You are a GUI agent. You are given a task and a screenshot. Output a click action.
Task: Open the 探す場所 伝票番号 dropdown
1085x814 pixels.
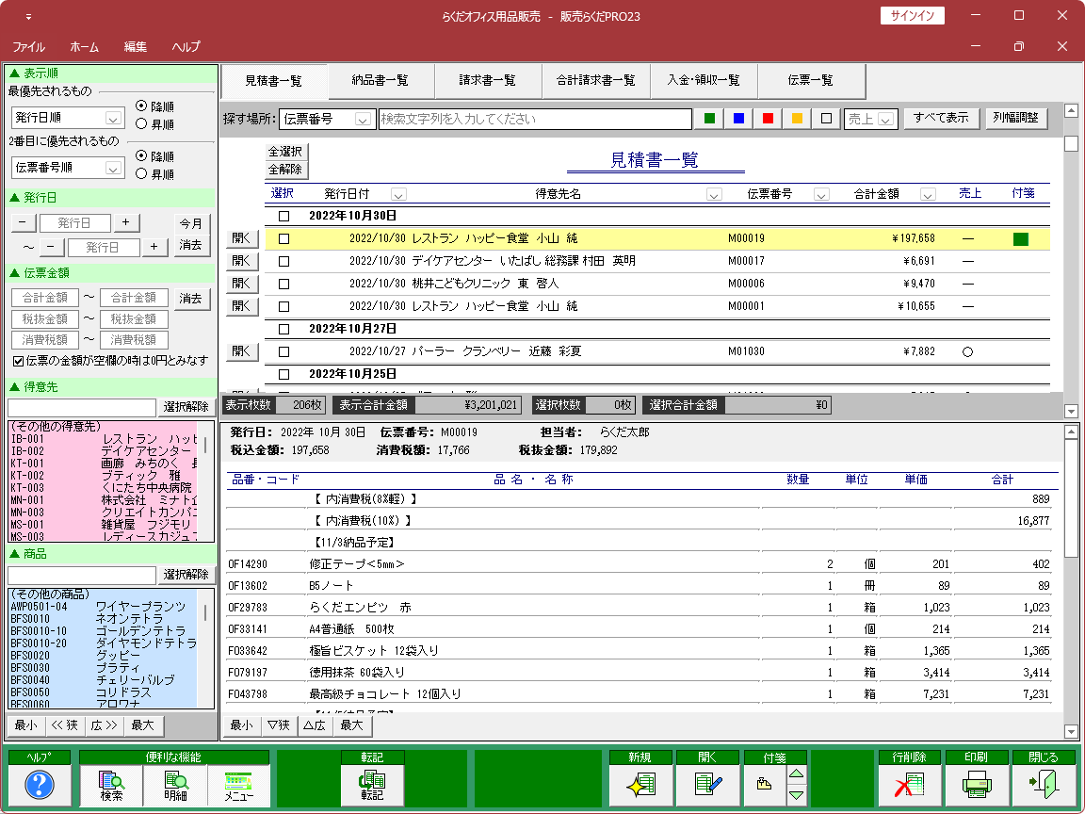click(x=363, y=119)
